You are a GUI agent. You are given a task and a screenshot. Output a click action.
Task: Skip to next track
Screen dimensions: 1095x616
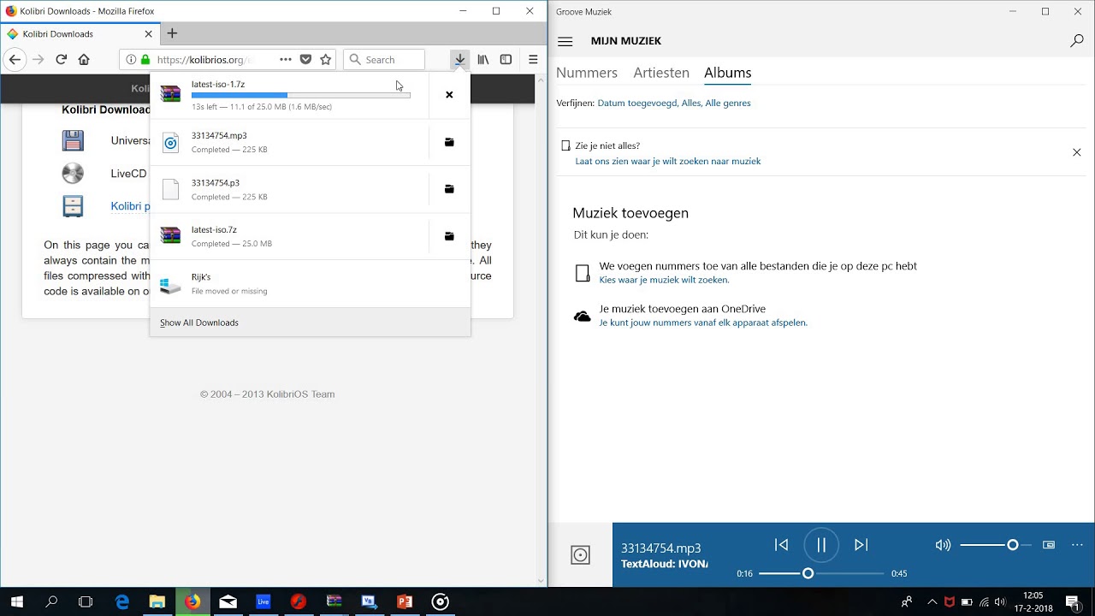pos(861,545)
